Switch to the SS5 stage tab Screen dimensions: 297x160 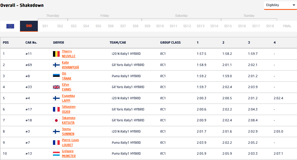(x=98, y=26)
